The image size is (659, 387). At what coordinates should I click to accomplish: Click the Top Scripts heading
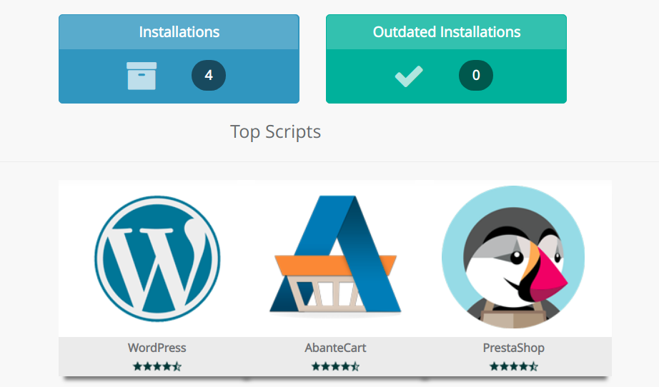coord(275,132)
